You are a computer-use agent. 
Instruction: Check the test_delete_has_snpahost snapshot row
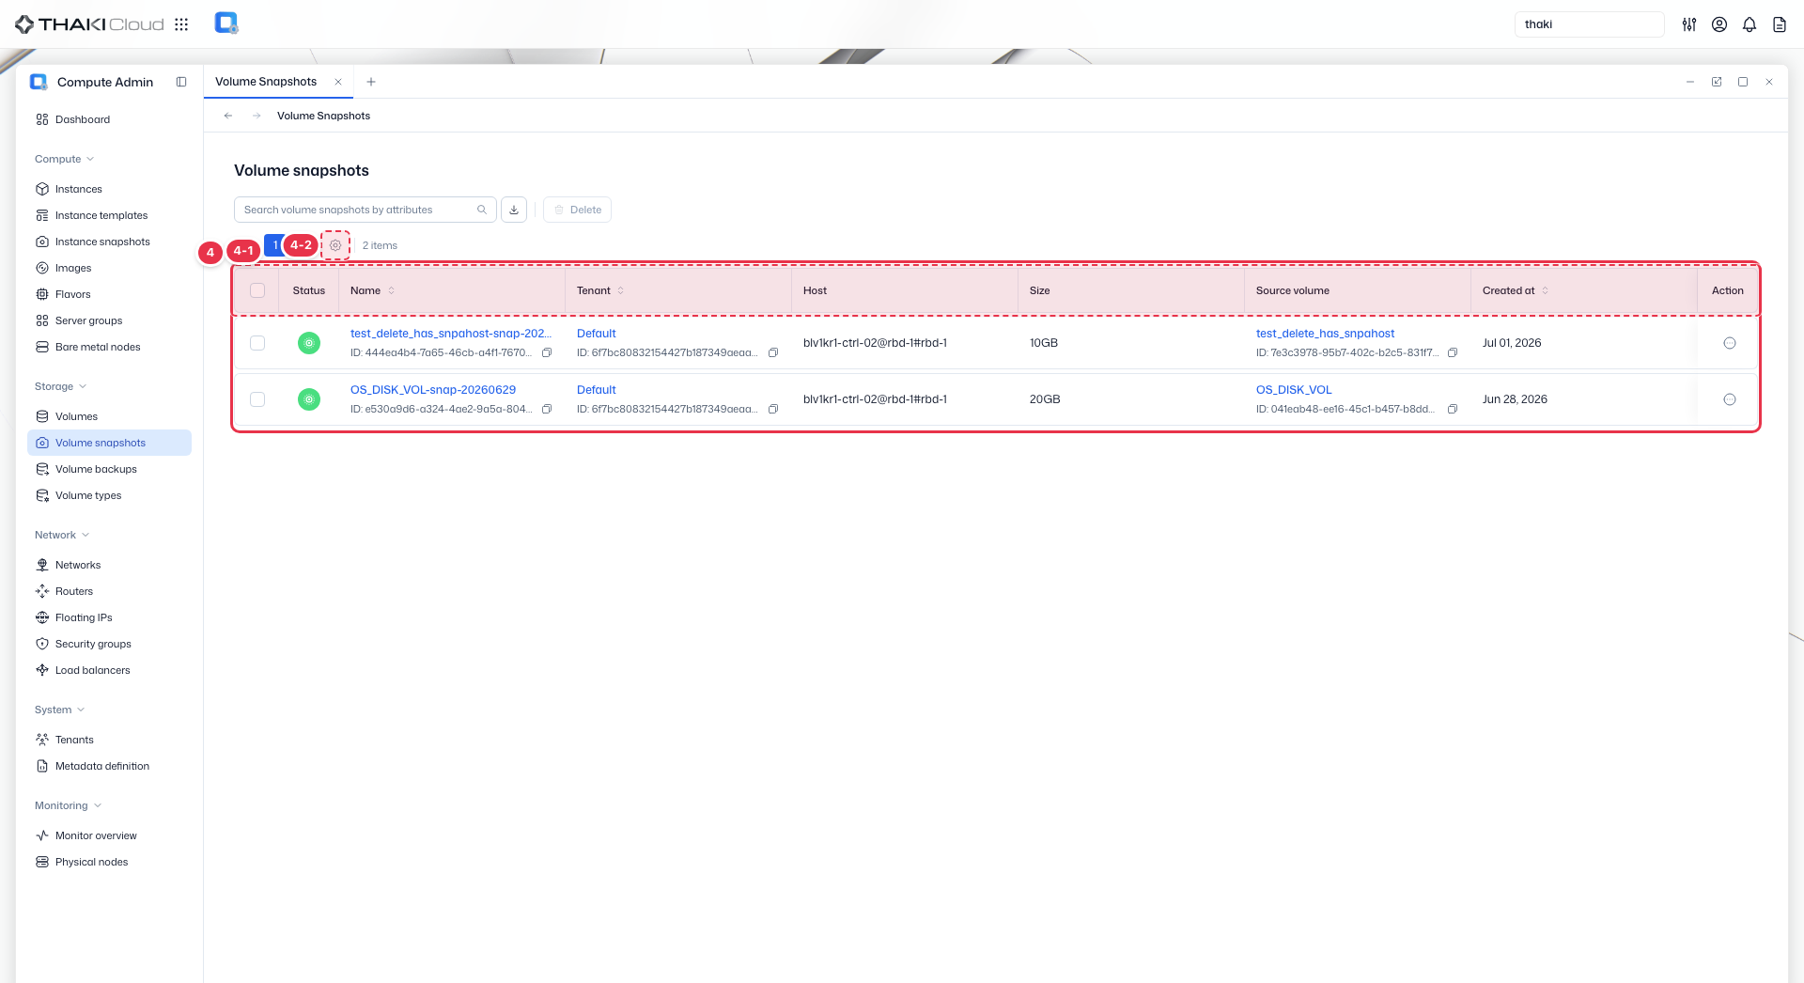point(257,343)
